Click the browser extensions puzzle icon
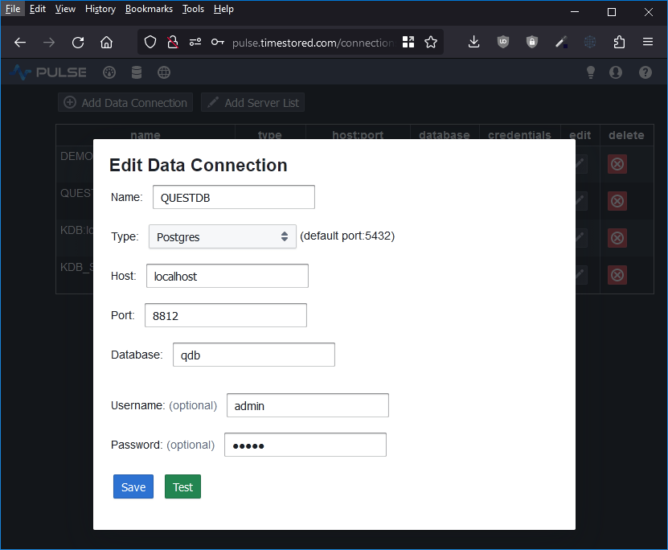668x550 pixels. [619, 43]
